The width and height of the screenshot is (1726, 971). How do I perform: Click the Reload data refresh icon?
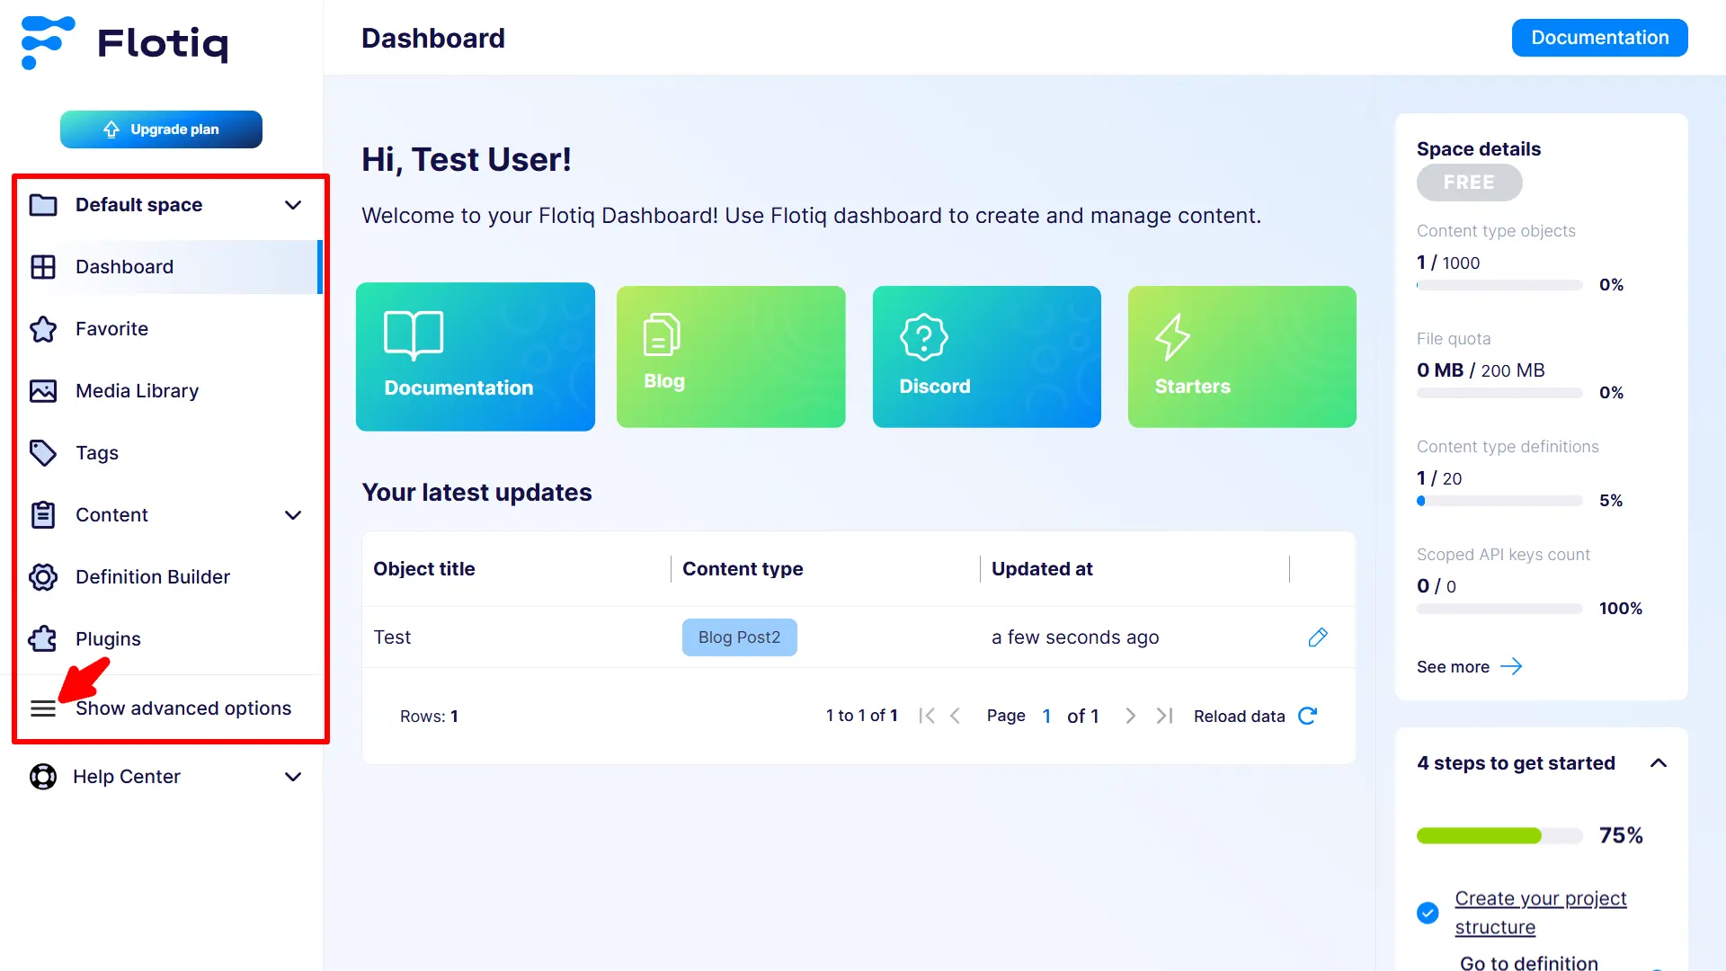point(1308,716)
